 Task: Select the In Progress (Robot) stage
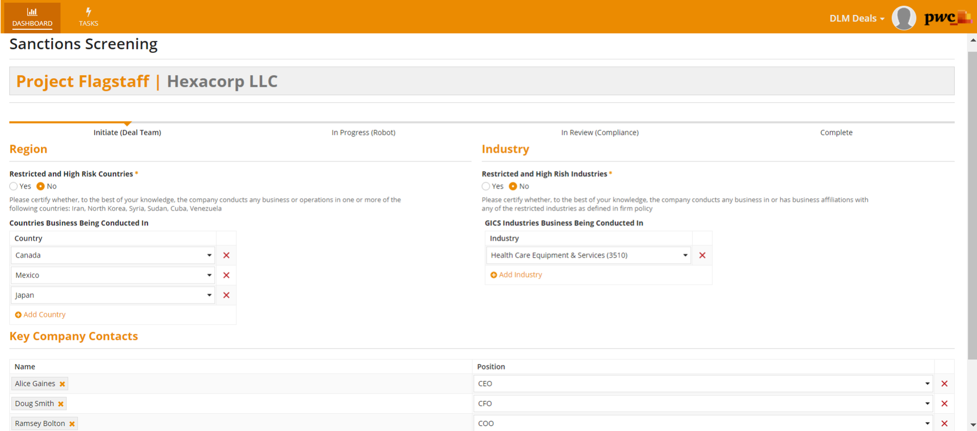pos(363,132)
